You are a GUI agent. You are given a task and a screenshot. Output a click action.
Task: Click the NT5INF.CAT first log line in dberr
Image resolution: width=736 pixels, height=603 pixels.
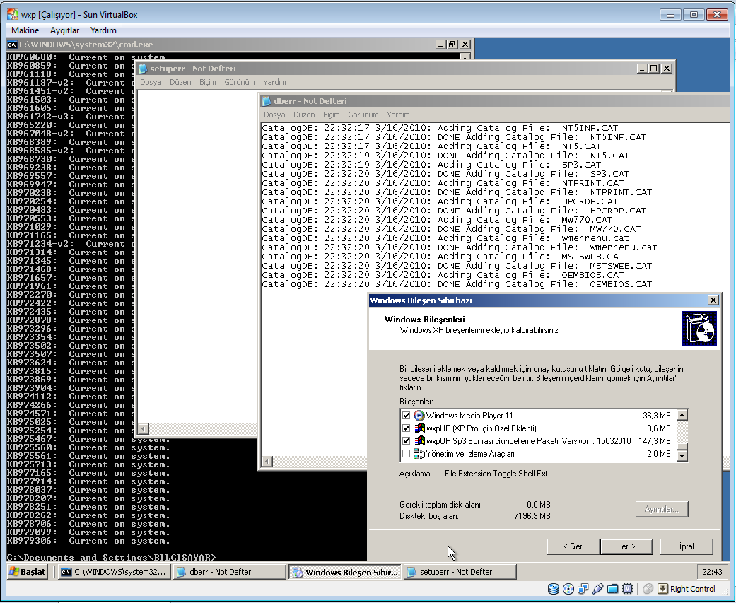coord(440,128)
